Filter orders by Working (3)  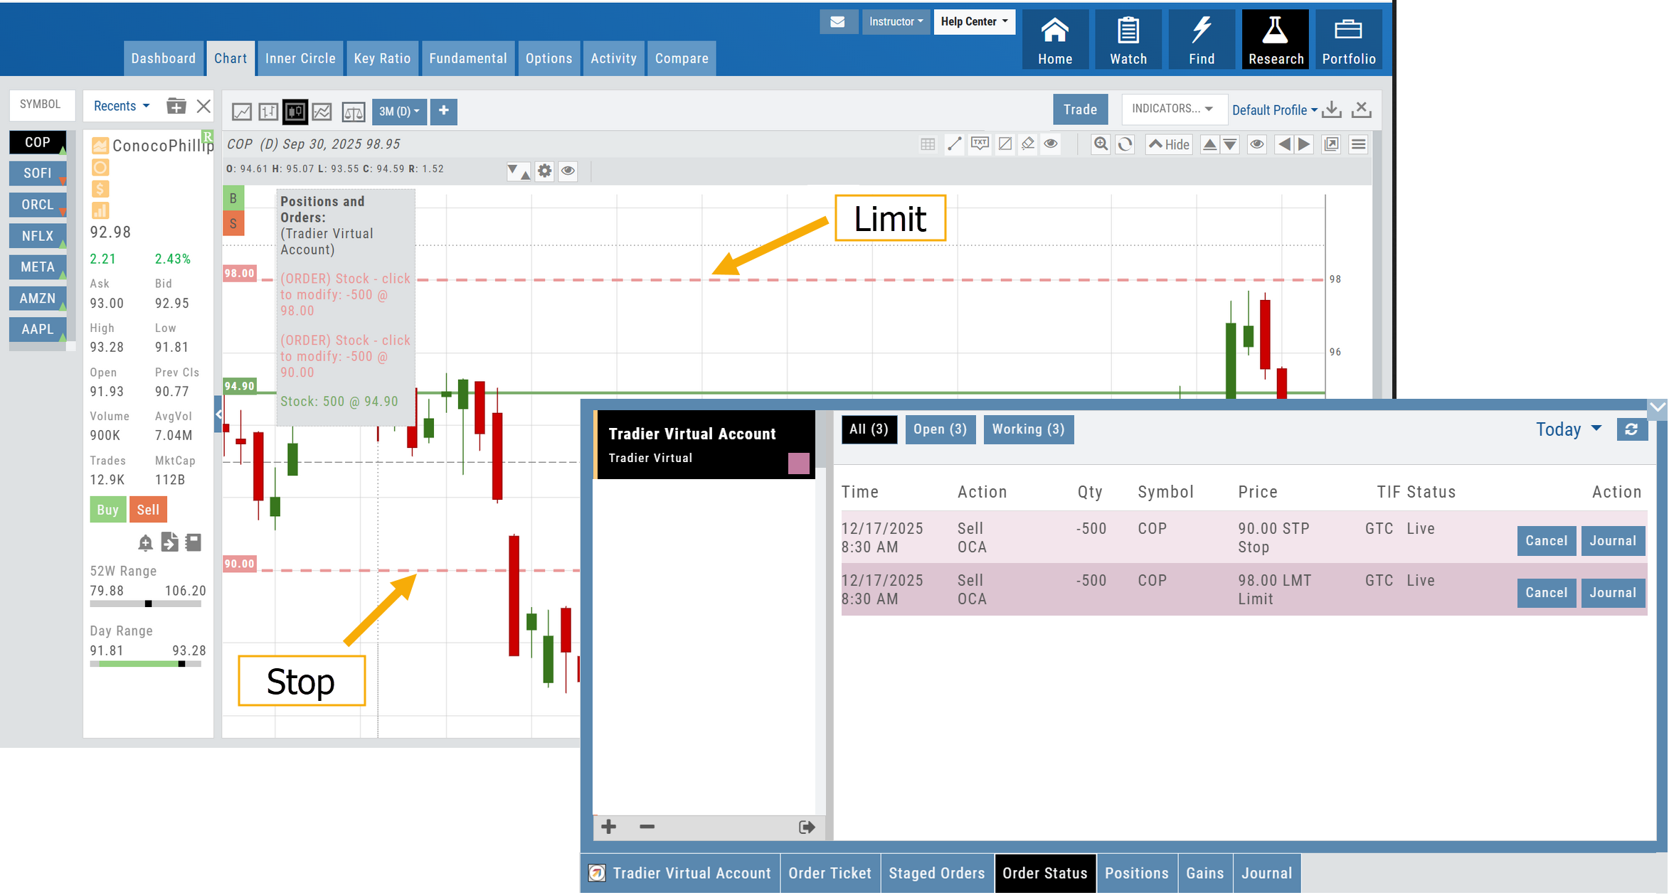[1028, 429]
